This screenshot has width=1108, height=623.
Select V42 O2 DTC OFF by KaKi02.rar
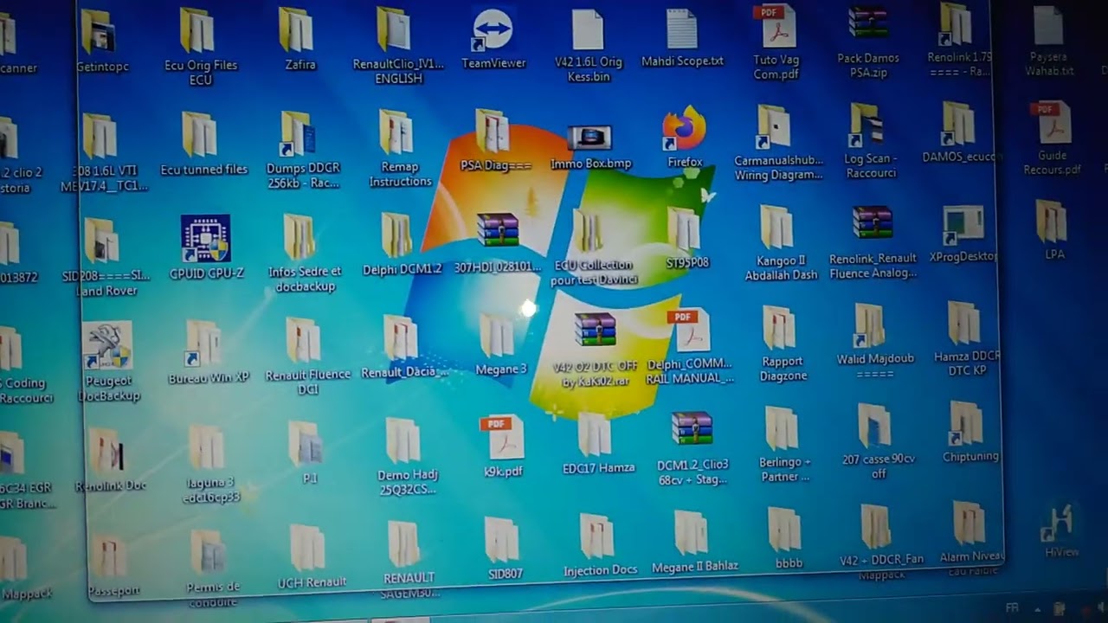596,331
